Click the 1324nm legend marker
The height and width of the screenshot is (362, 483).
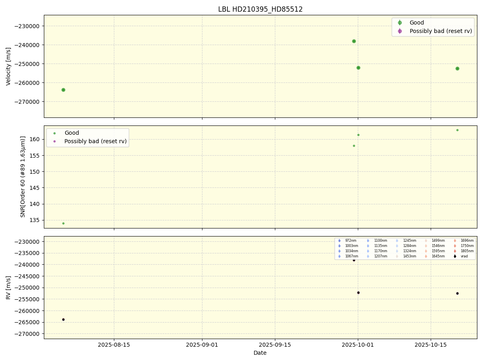[x=397, y=251]
